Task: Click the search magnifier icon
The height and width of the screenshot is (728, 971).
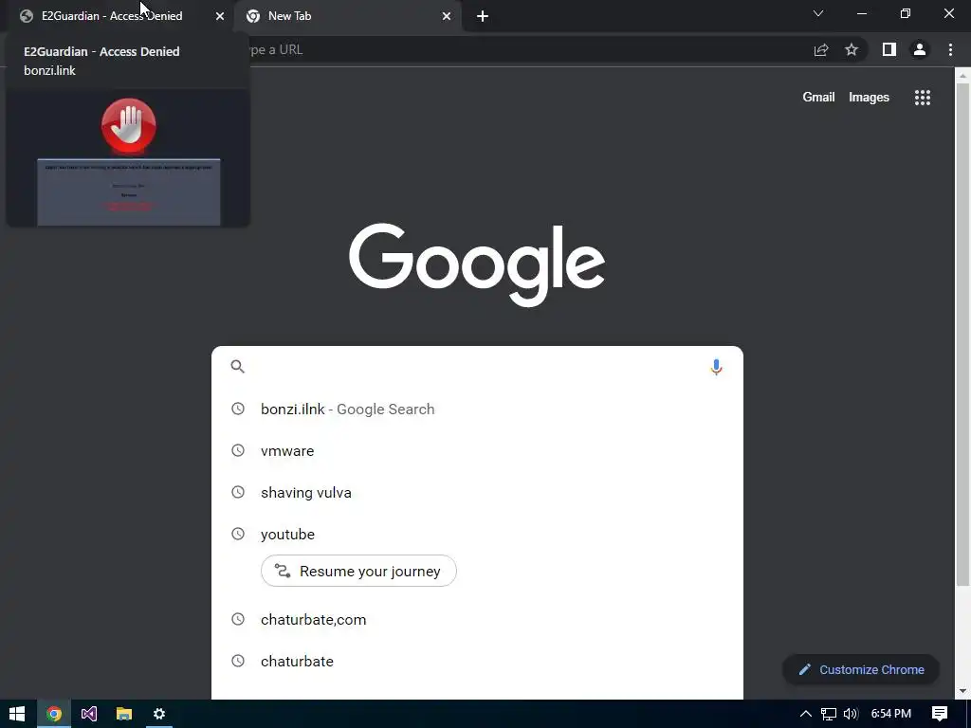Action: point(238,367)
